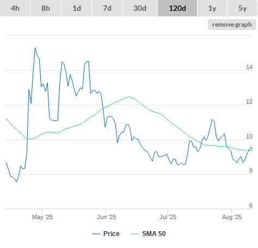The width and height of the screenshot is (258, 248).
Task: Click the May '25 axis label
Action: pyautogui.click(x=42, y=217)
